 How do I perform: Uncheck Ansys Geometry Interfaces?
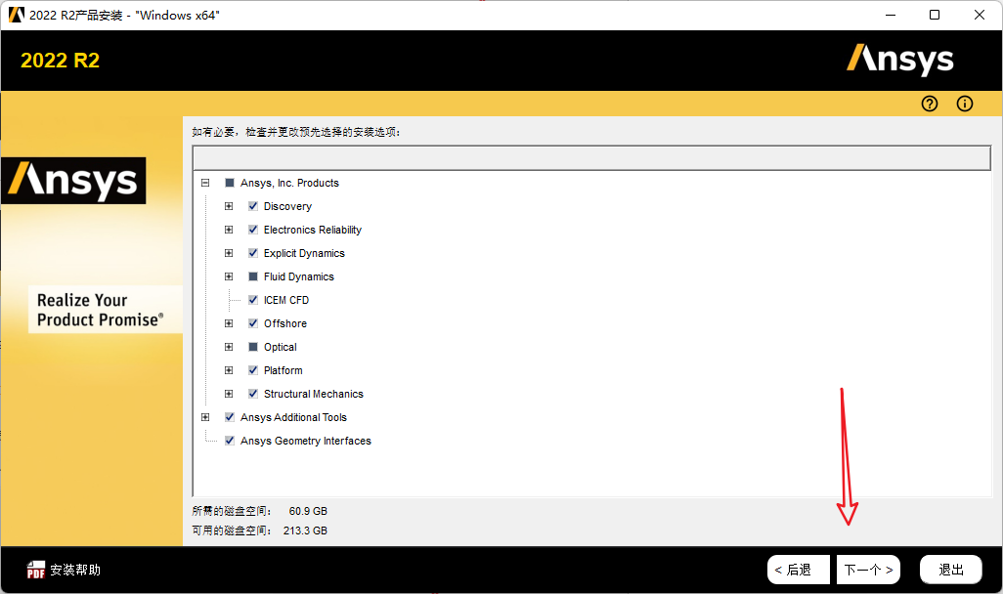click(229, 441)
